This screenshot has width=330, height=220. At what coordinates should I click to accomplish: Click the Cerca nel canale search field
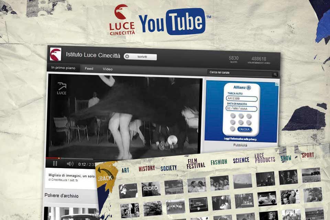click(240, 73)
